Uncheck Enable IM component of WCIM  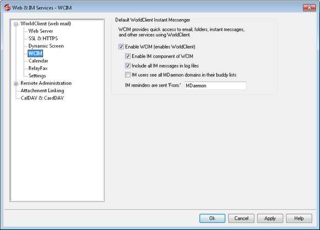coord(128,56)
